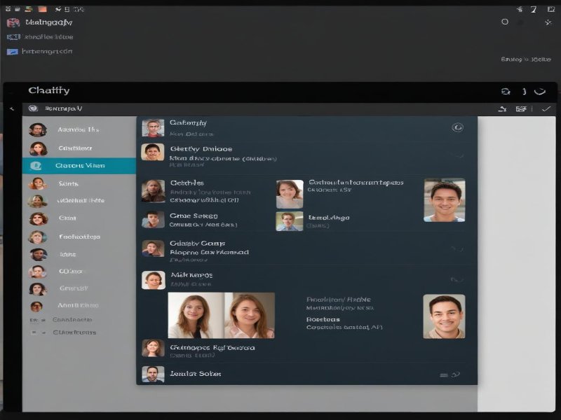Open the envelope icon in the window toolbar
The width and height of the screenshot is (561, 420).
coord(521,108)
